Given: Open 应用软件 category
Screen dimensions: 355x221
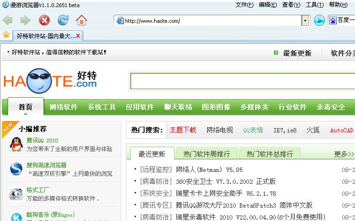Looking at the screenshot, I should (140, 107).
